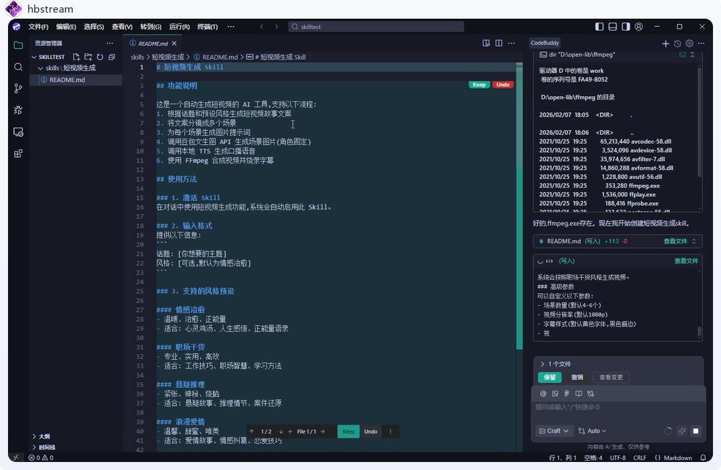Attach an image to chat input
The width and height of the screenshot is (721, 470).
pyautogui.click(x=555, y=394)
